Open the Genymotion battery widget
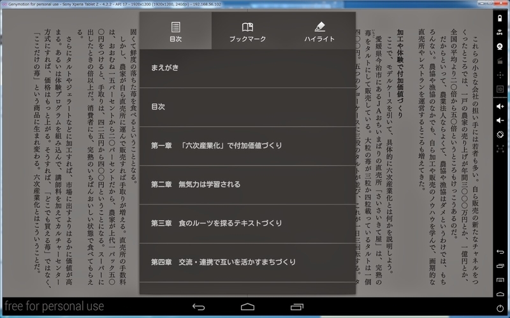 pos(500,18)
